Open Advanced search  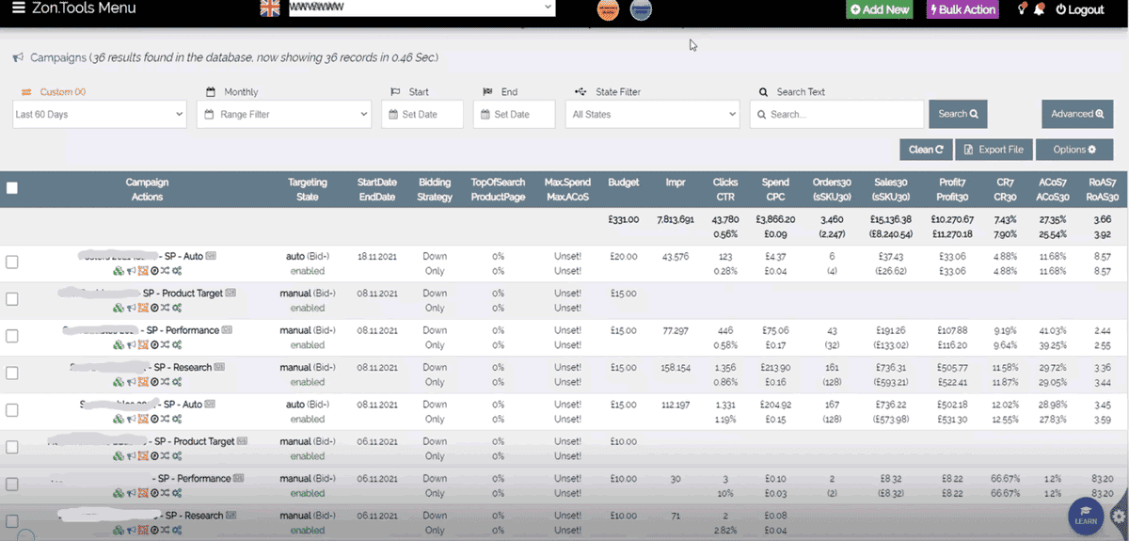(1077, 114)
